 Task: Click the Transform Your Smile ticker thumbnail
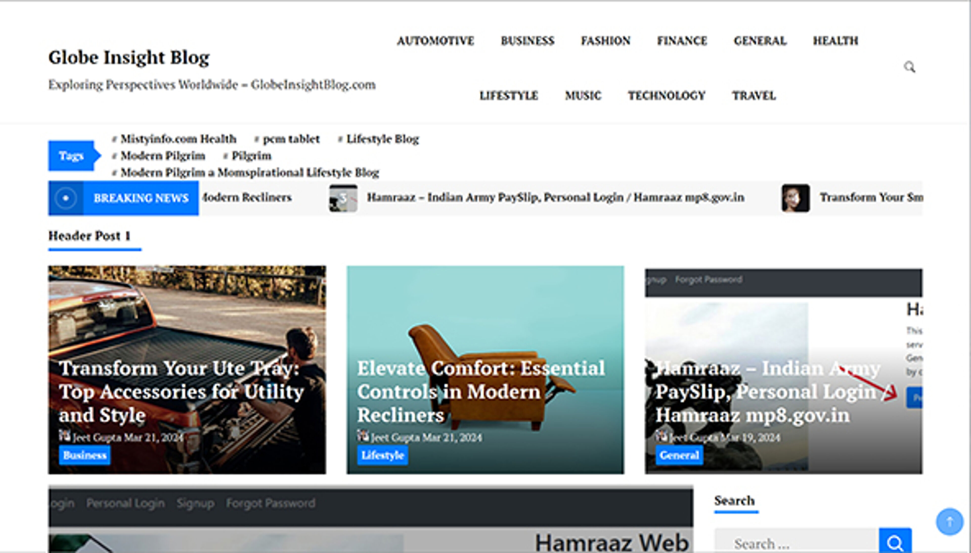796,198
